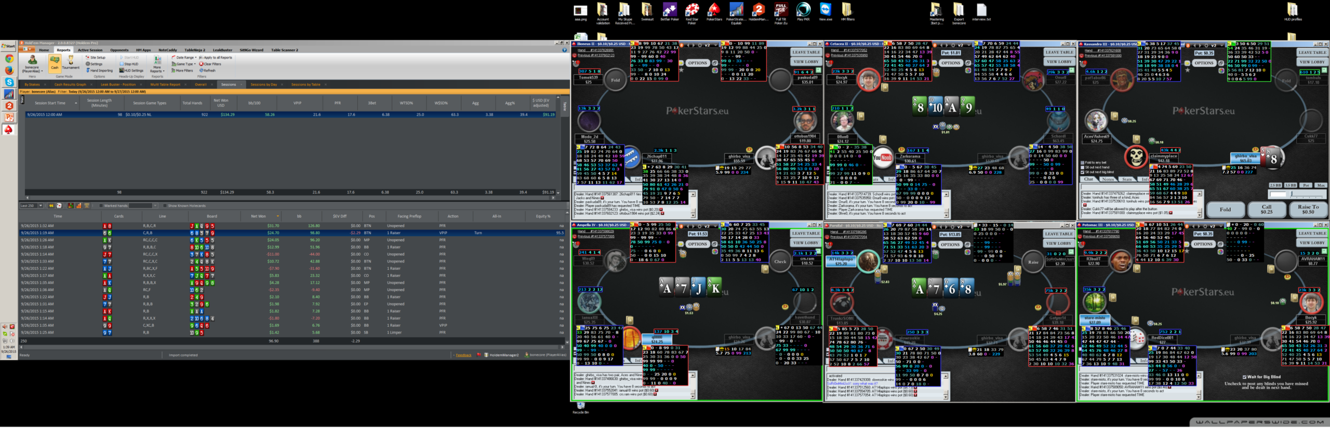1330x428 pixels.
Task: Click Clear Filters in the ribbon
Action: [210, 64]
